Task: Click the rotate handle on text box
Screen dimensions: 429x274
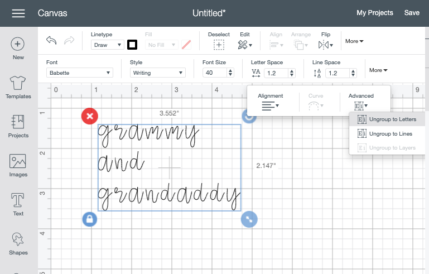Action: coord(249,117)
